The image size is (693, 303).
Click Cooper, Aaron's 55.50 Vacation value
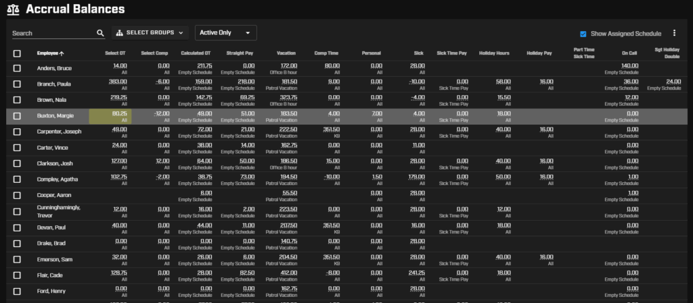click(290, 192)
